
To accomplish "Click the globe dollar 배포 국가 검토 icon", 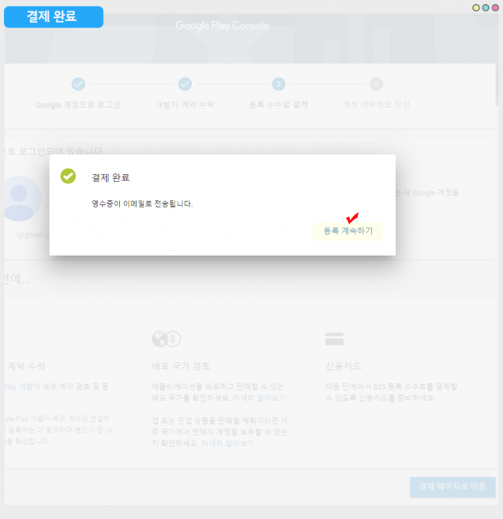I will pyautogui.click(x=166, y=339).
